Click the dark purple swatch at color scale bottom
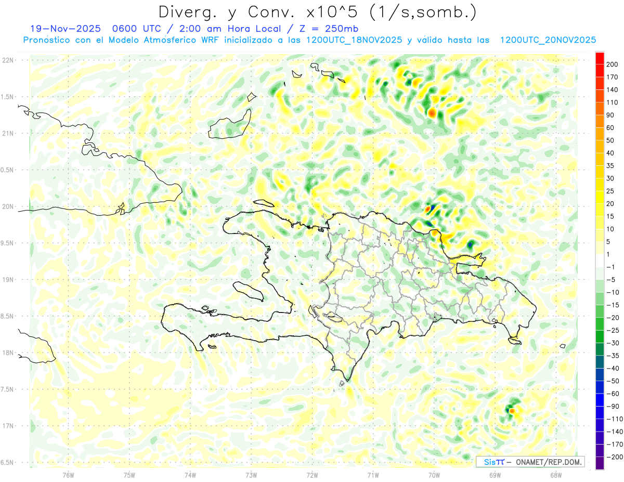The image size is (624, 482). click(600, 463)
